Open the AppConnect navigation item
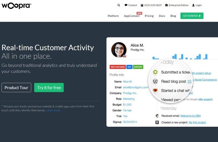The image size is (218, 142). point(132,16)
